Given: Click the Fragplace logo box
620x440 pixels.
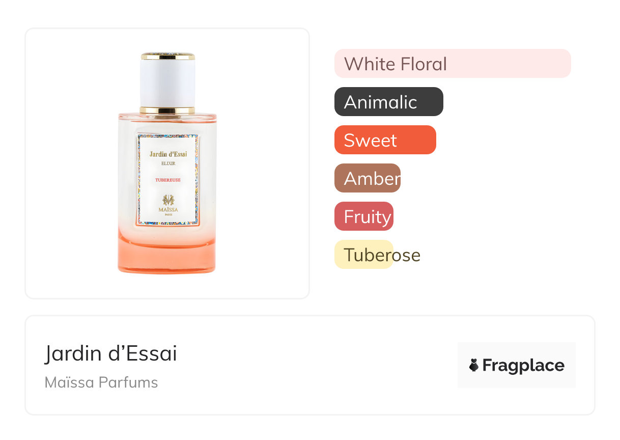Looking at the screenshot, I should tap(517, 365).
